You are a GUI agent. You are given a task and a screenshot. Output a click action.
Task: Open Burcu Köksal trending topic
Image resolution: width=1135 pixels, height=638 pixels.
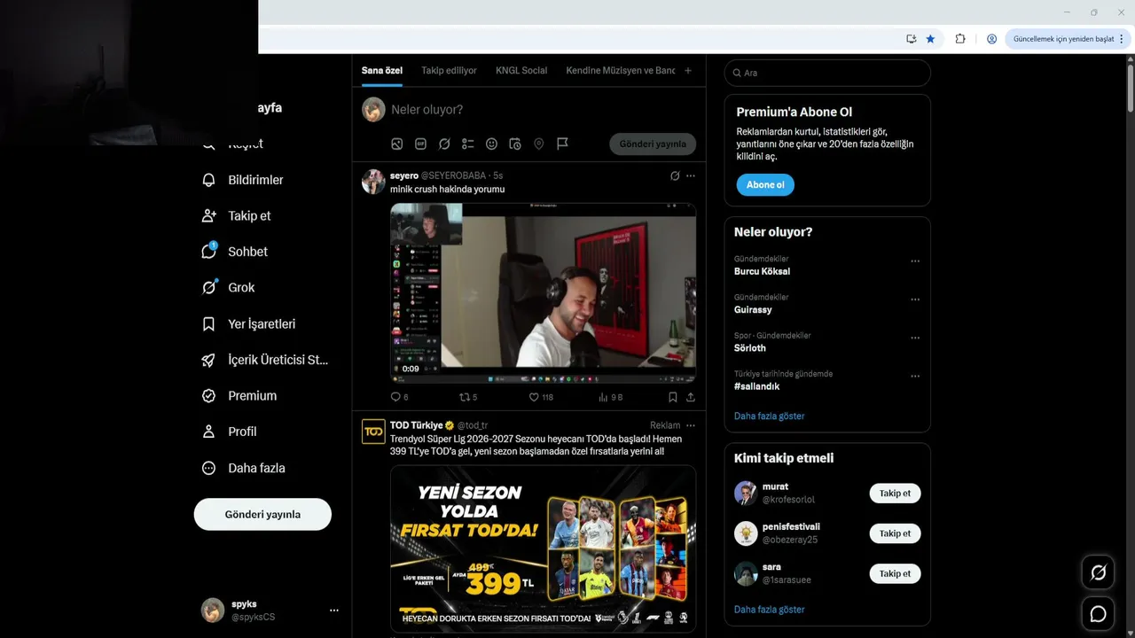pyautogui.click(x=762, y=271)
